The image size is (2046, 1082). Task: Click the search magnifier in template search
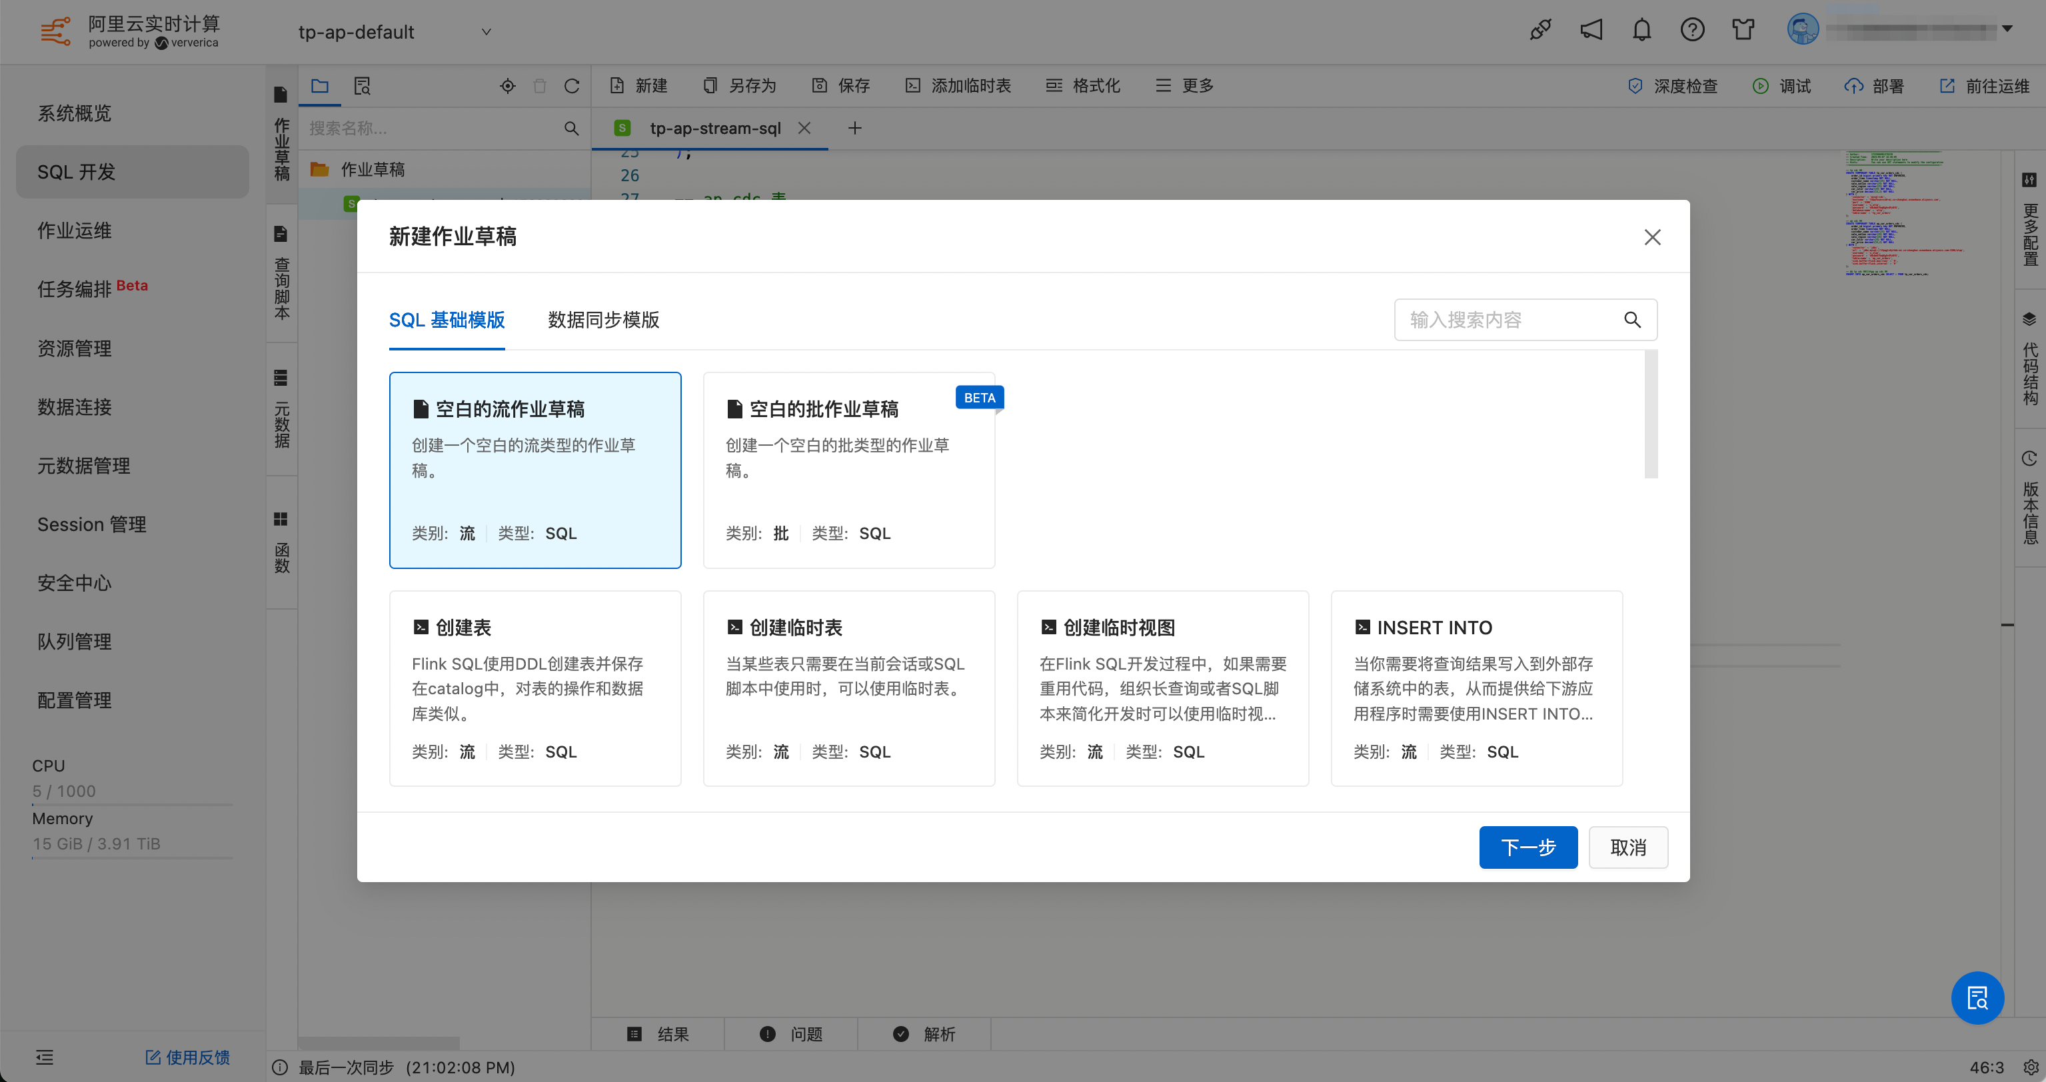point(1632,320)
